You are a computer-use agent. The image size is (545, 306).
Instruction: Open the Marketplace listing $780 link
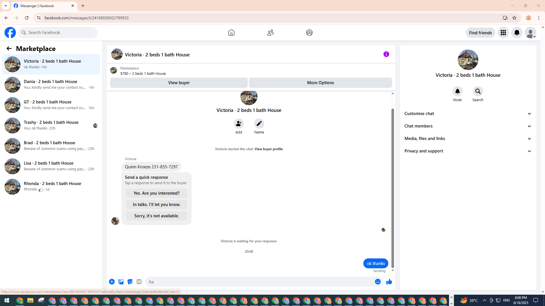(143, 73)
